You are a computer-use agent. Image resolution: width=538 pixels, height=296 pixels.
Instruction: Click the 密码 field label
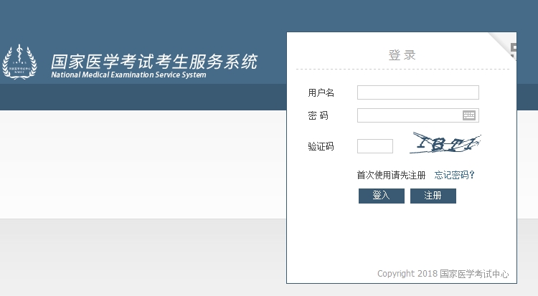tap(318, 115)
